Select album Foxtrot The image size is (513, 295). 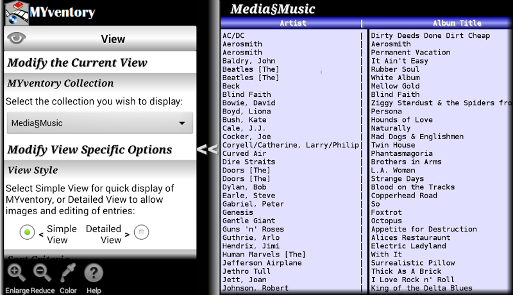386,212
